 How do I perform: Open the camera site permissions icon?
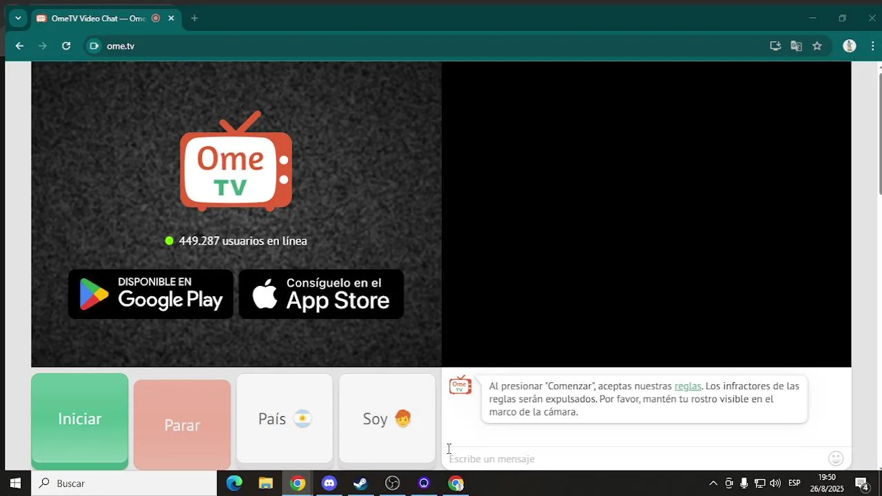click(x=94, y=46)
